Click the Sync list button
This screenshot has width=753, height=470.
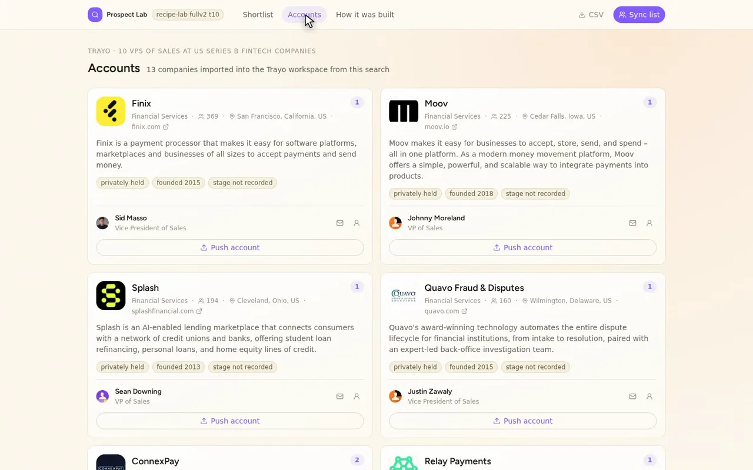pos(639,15)
